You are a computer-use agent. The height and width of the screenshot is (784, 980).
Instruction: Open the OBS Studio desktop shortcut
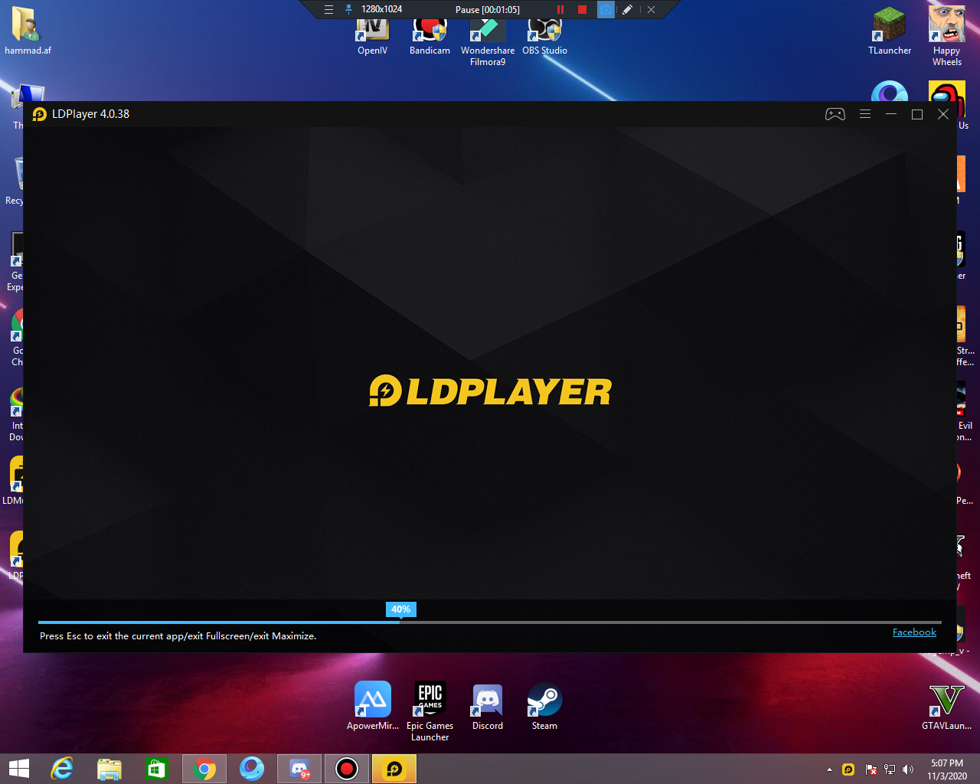(544, 36)
